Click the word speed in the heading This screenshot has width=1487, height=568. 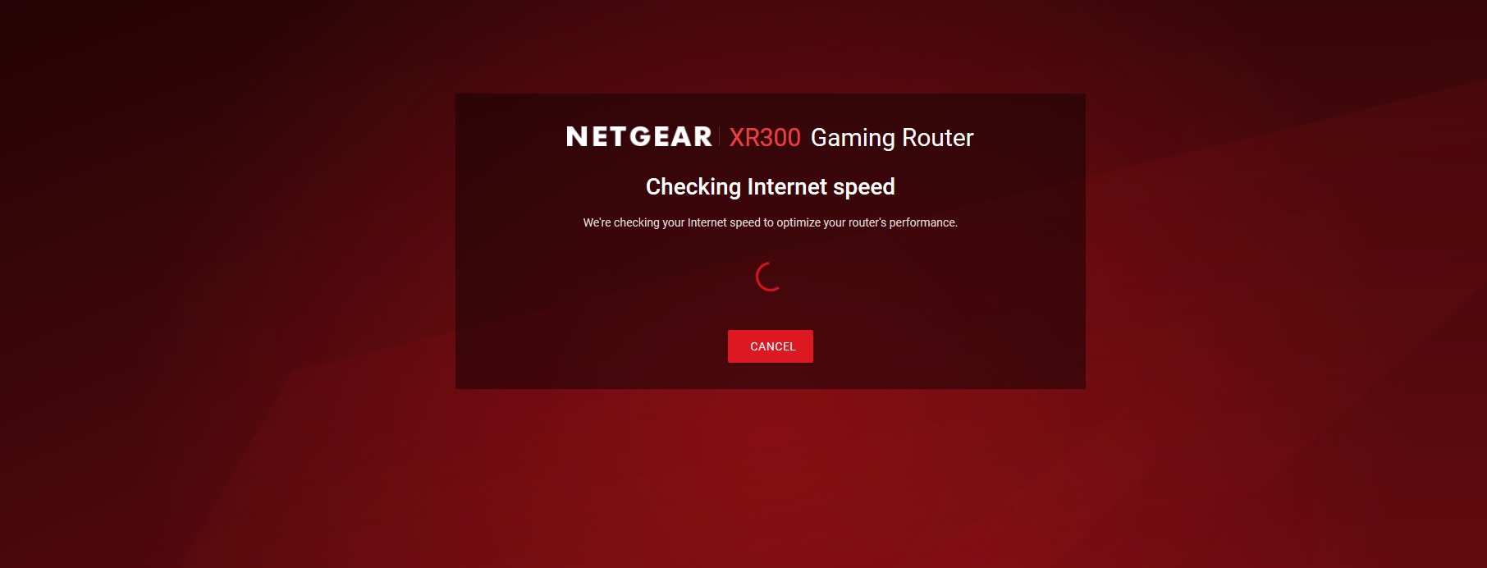[863, 188]
